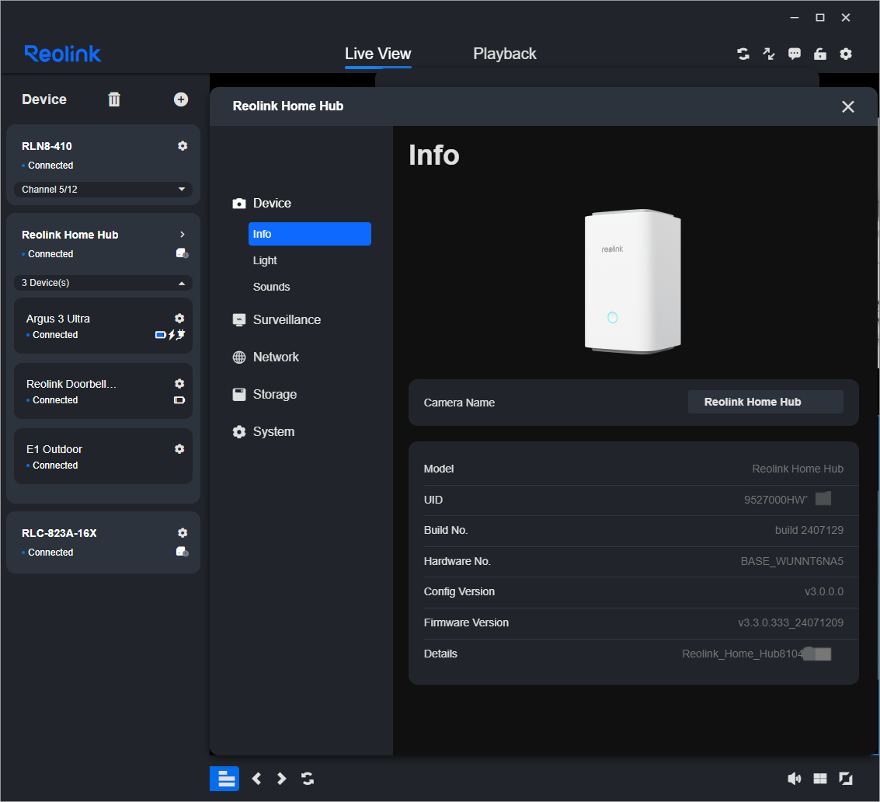Click the unlock padlock icon
The width and height of the screenshot is (880, 802).
point(820,54)
